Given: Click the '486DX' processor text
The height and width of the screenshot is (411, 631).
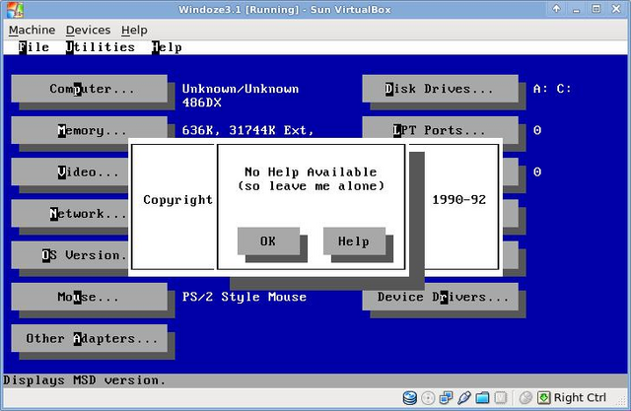Looking at the screenshot, I should point(201,103).
